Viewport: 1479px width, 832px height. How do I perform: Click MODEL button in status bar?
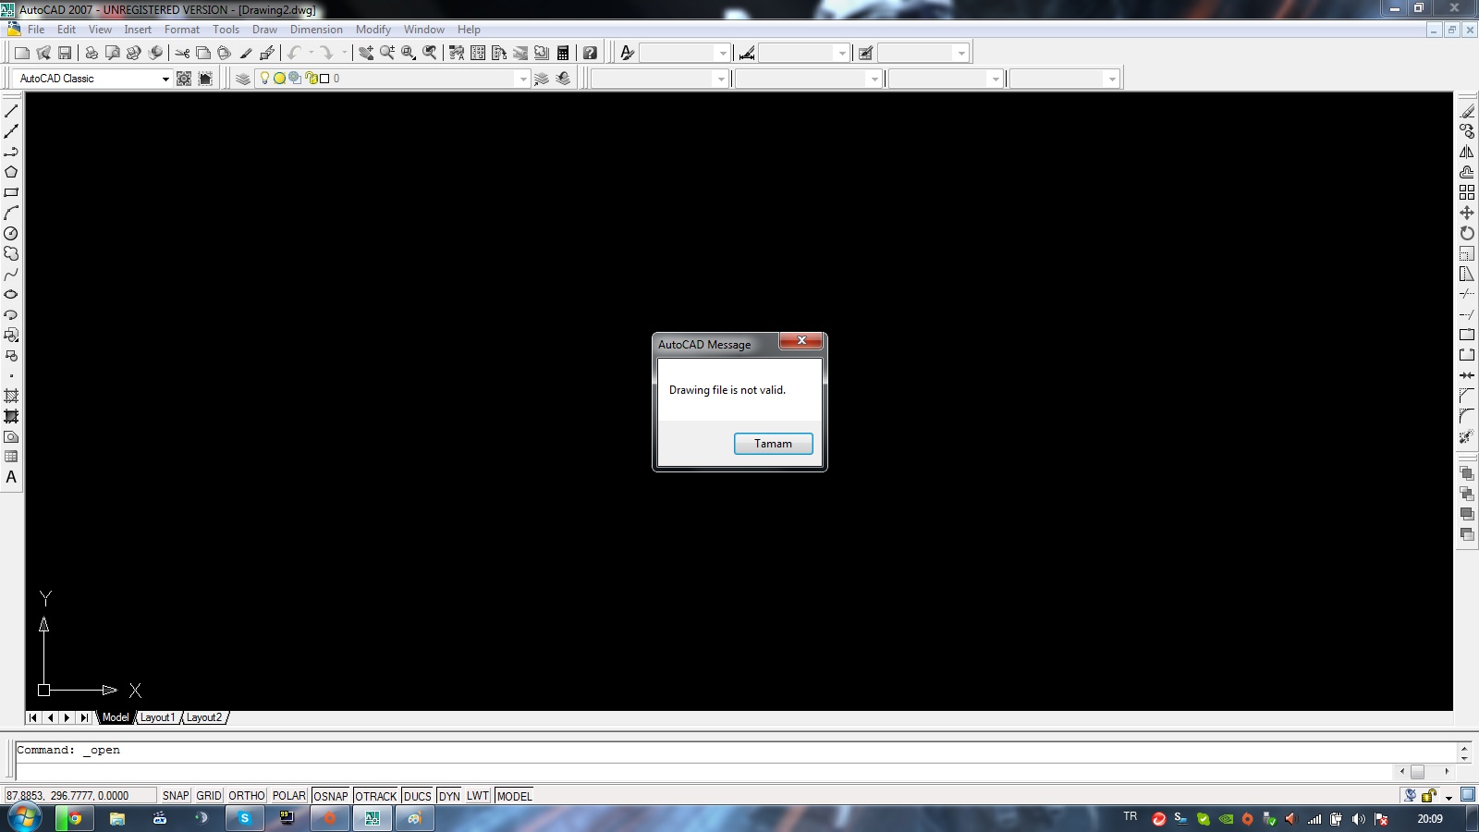514,796
